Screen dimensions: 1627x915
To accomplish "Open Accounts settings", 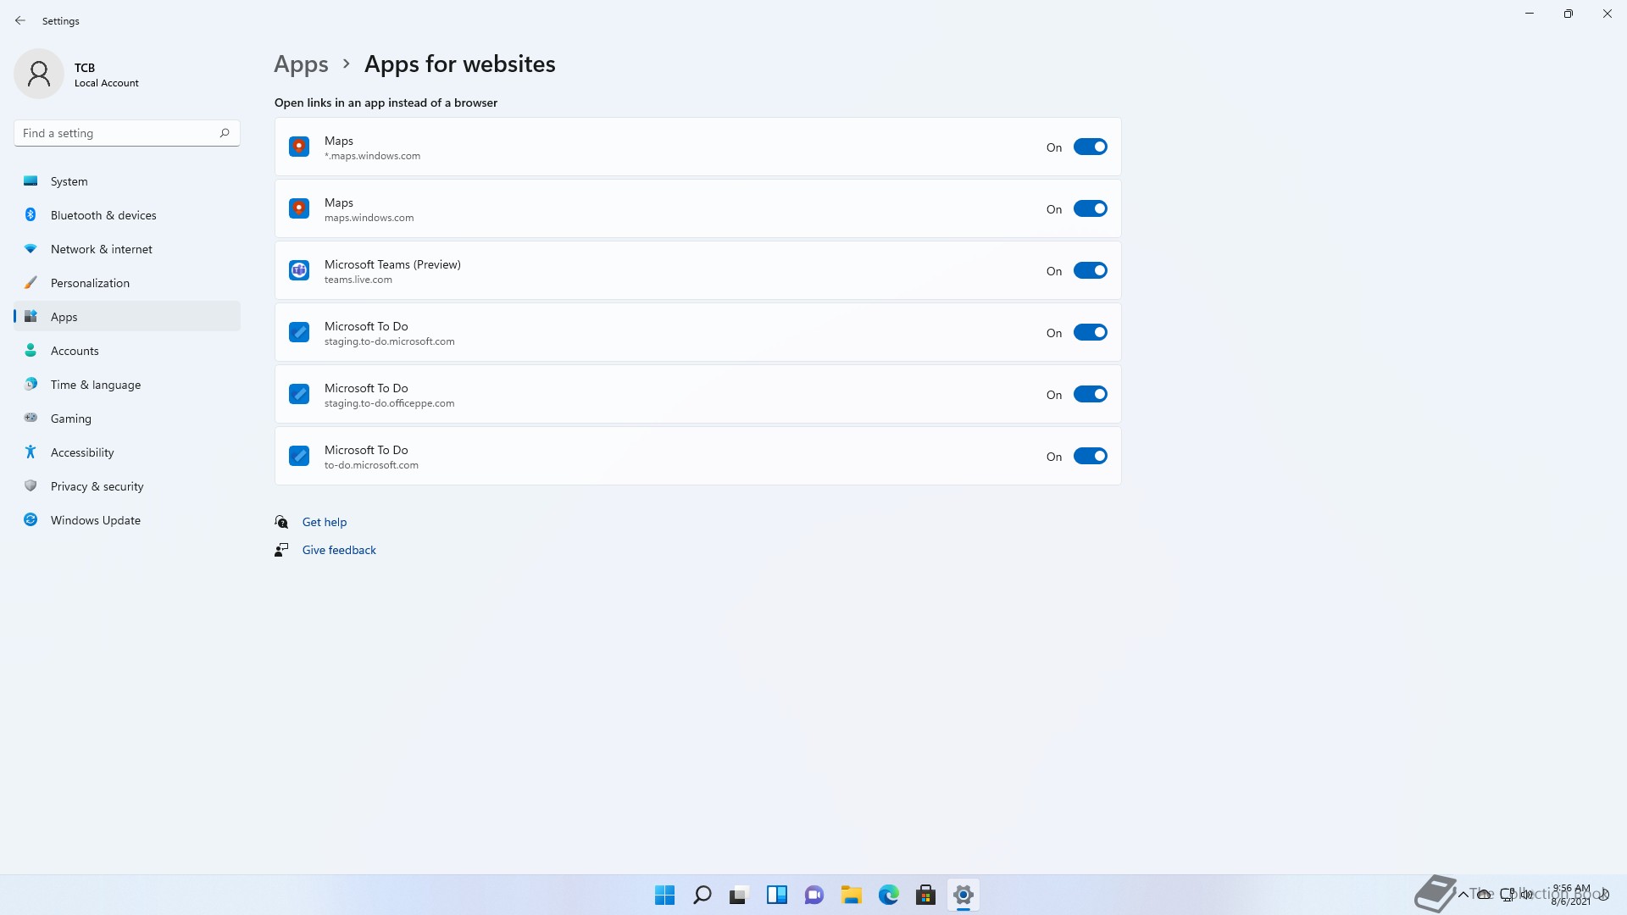I will pos(127,351).
